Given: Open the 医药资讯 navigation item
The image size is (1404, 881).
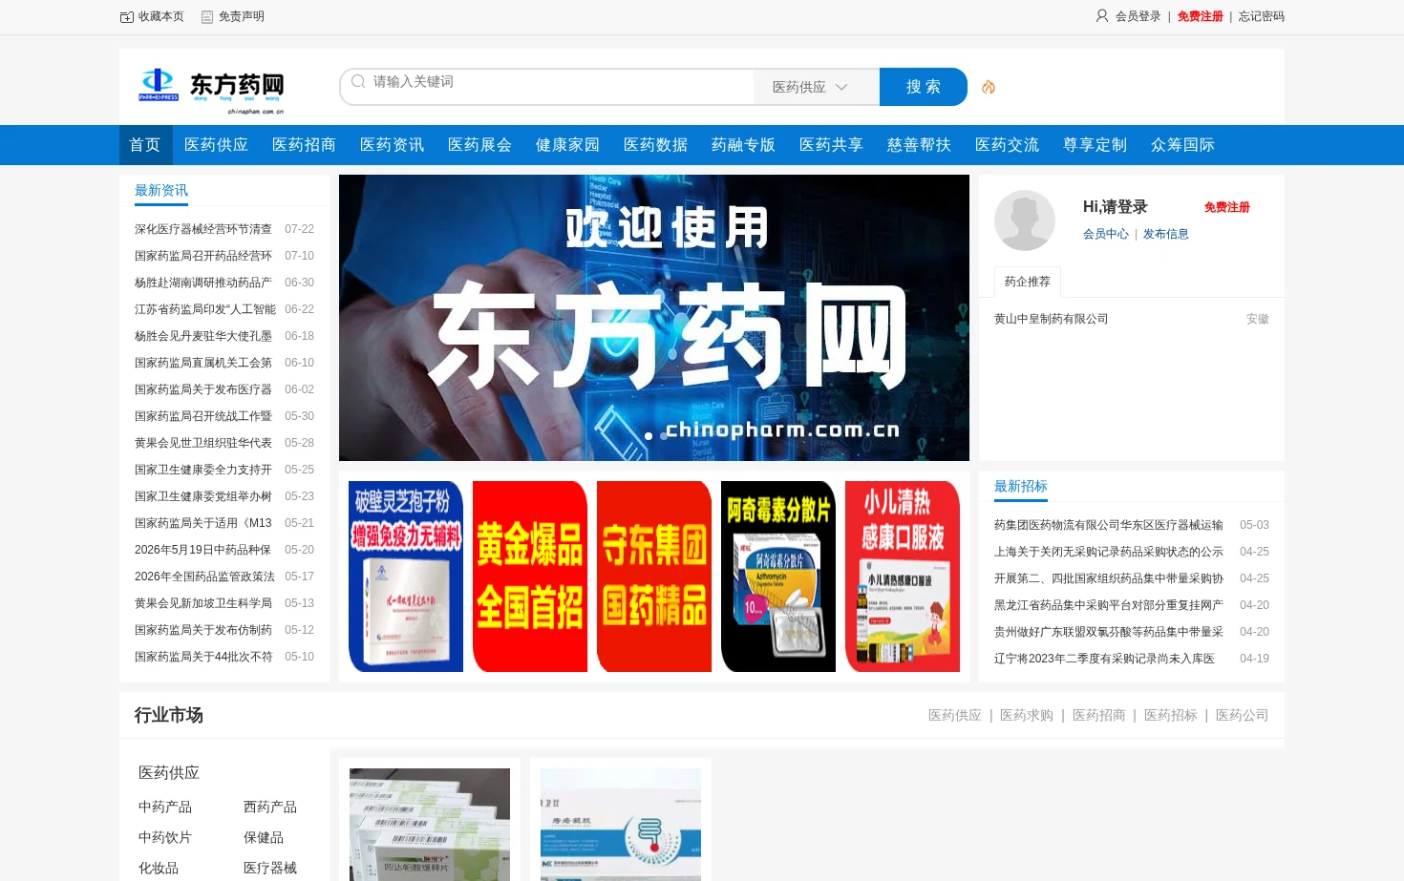Looking at the screenshot, I should (393, 145).
